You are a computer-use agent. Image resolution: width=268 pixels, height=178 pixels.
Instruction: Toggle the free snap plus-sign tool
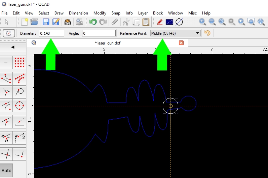click(x=6, y=62)
